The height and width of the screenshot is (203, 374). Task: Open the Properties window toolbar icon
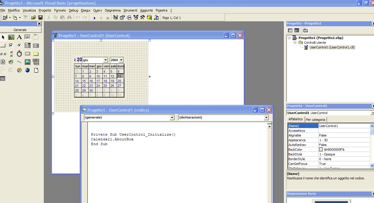pyautogui.click(x=122, y=18)
